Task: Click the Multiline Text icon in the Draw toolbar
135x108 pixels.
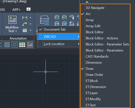Action: pos(30,45)
